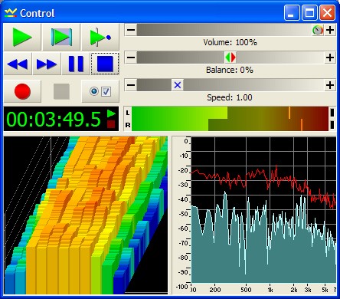Play the selection with the bracketed play icon
The width and height of the screenshot is (340, 299).
click(x=61, y=37)
